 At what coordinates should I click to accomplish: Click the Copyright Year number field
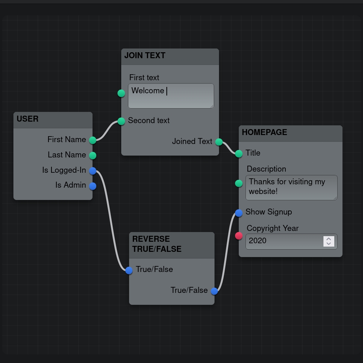(x=291, y=241)
